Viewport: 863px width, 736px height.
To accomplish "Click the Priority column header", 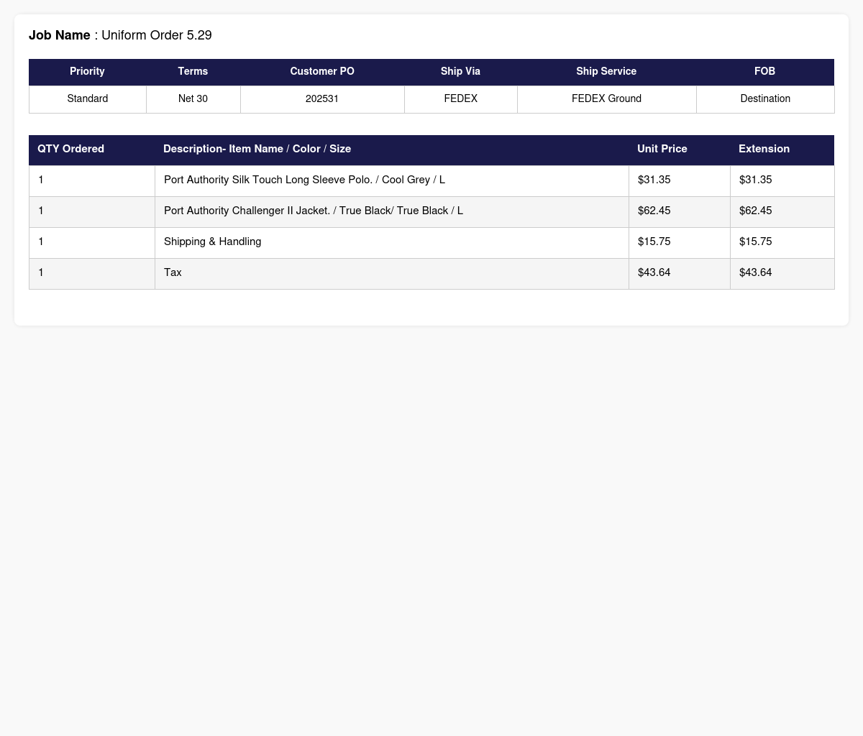I will point(87,72).
